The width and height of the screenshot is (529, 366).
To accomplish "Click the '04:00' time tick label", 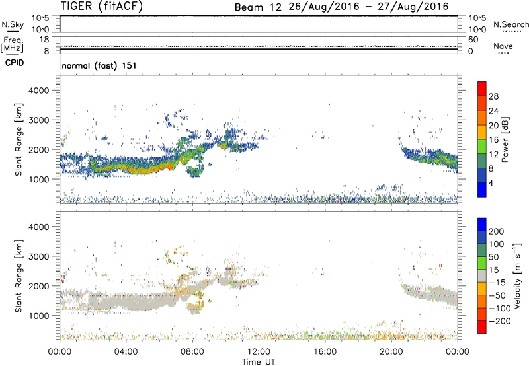I will tap(126, 352).
